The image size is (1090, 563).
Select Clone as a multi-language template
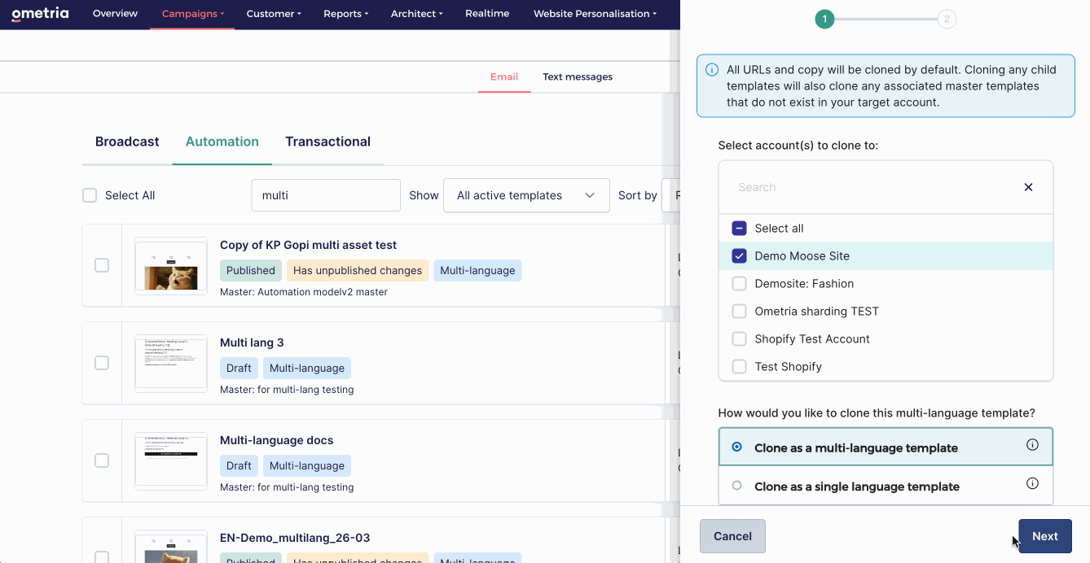pos(886,447)
